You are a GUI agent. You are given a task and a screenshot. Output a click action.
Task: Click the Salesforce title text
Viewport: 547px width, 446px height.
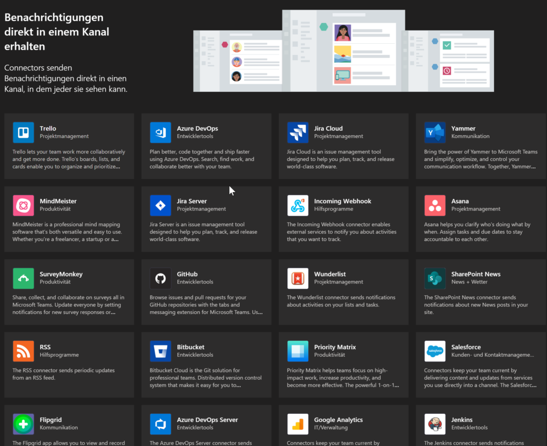pyautogui.click(x=466, y=347)
